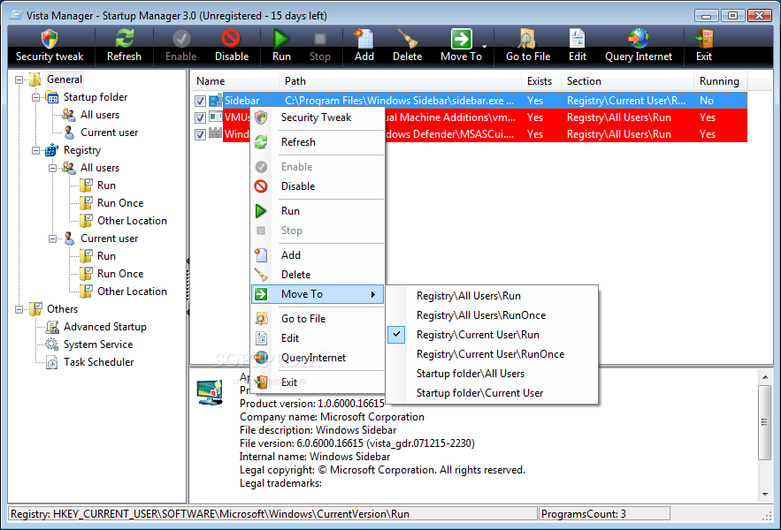This screenshot has height=530, width=781.
Task: Click the details pane scrollbar up arrow
Action: coord(765,377)
